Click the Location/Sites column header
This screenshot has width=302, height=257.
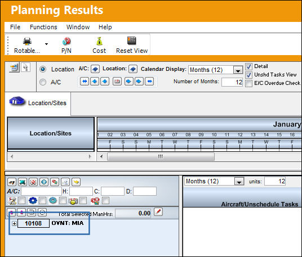click(x=51, y=133)
